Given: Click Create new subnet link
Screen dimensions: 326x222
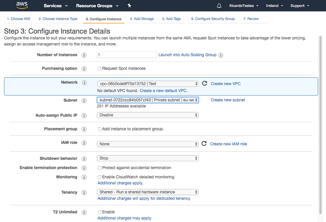Looking at the screenshot, I should 228,100.
